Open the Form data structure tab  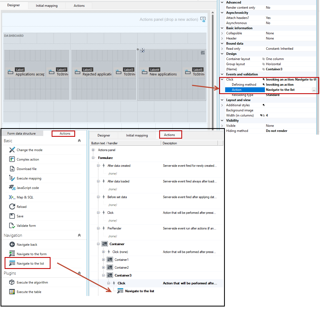[22, 134]
